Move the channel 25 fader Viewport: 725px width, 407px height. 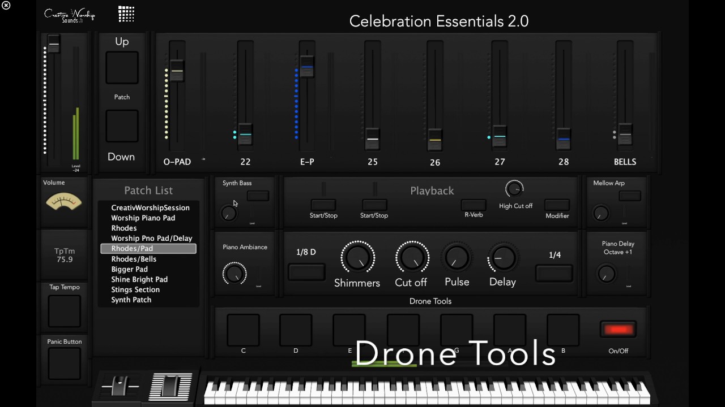pos(372,138)
